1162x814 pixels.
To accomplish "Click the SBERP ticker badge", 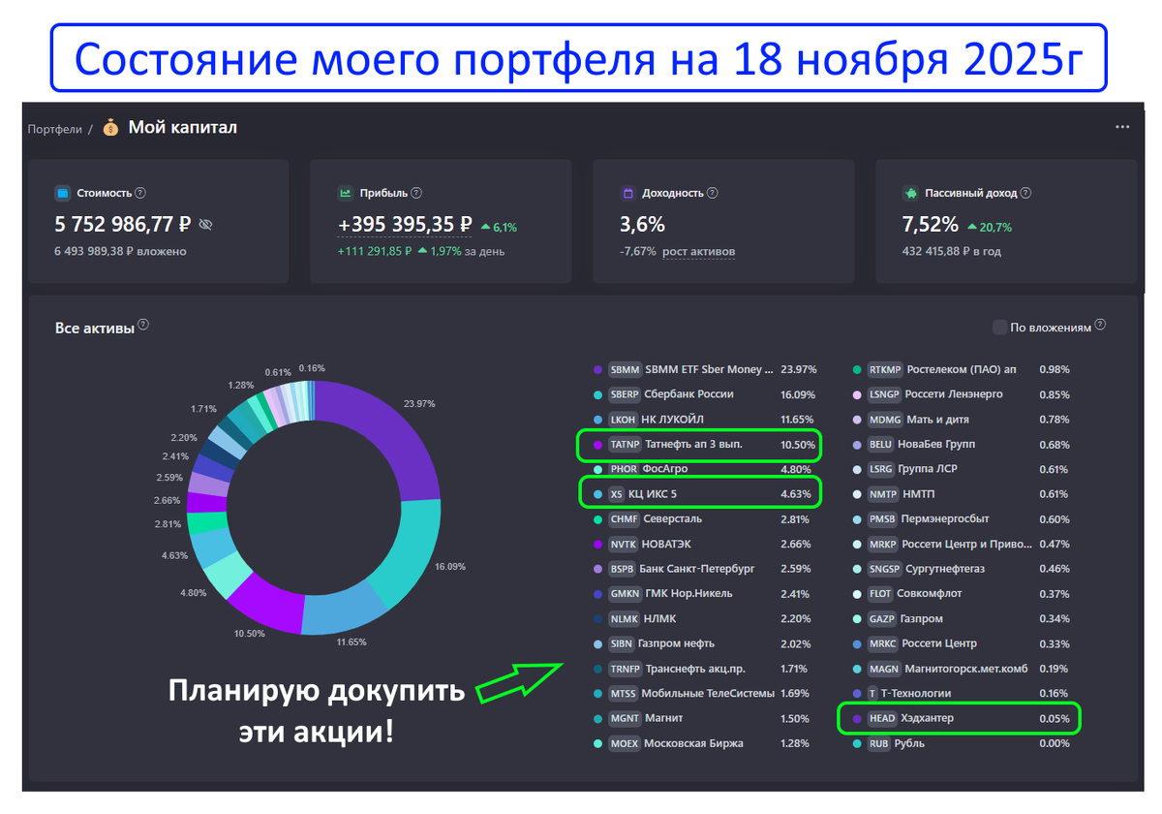I will click(x=625, y=394).
